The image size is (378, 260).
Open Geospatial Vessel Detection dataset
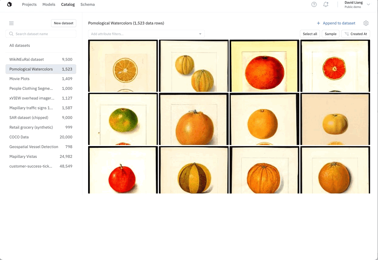coord(41,147)
